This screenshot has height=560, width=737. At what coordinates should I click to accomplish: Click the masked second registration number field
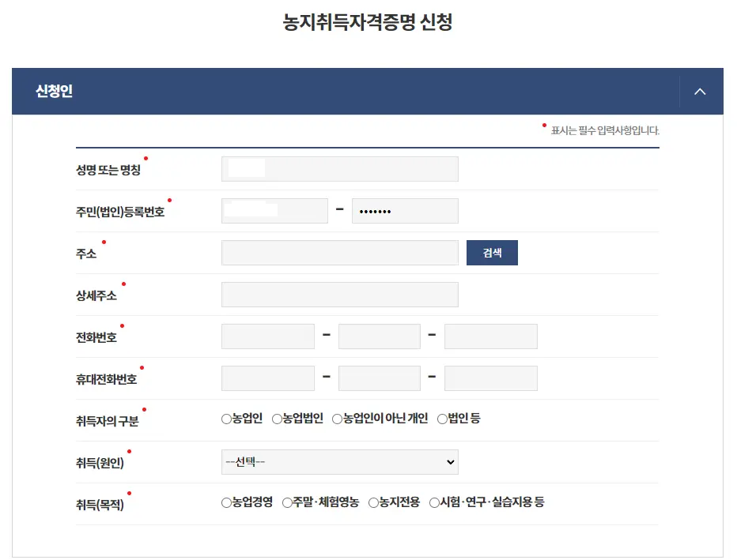405,210
